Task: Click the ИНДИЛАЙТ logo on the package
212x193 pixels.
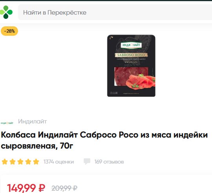Action: tap(131, 45)
